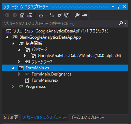
Task: Collapse the パッケージ node
Action: click(19, 50)
